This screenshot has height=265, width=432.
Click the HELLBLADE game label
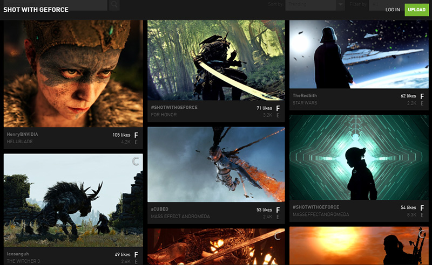20,142
